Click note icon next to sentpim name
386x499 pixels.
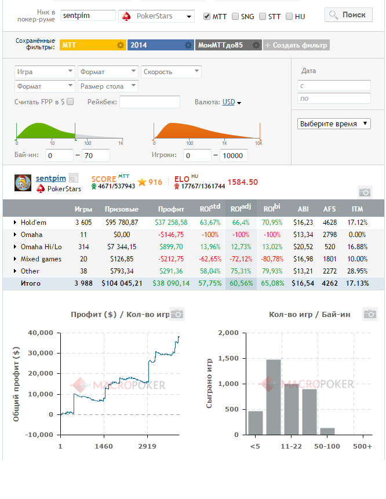74,178
